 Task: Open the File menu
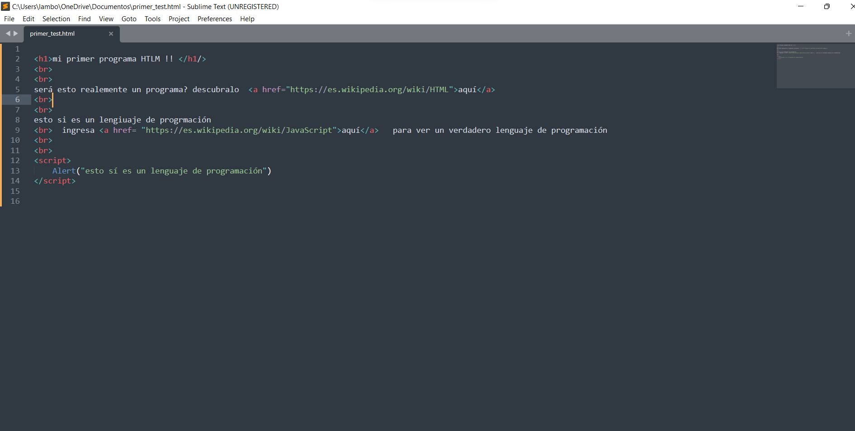[9, 19]
